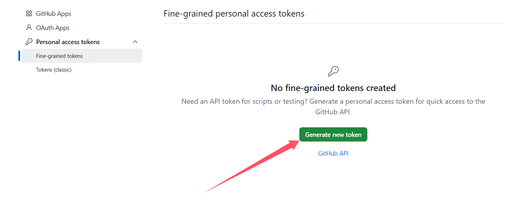Select Tokens (classic) in the sidebar
This screenshot has height=212, width=529.
pos(54,70)
